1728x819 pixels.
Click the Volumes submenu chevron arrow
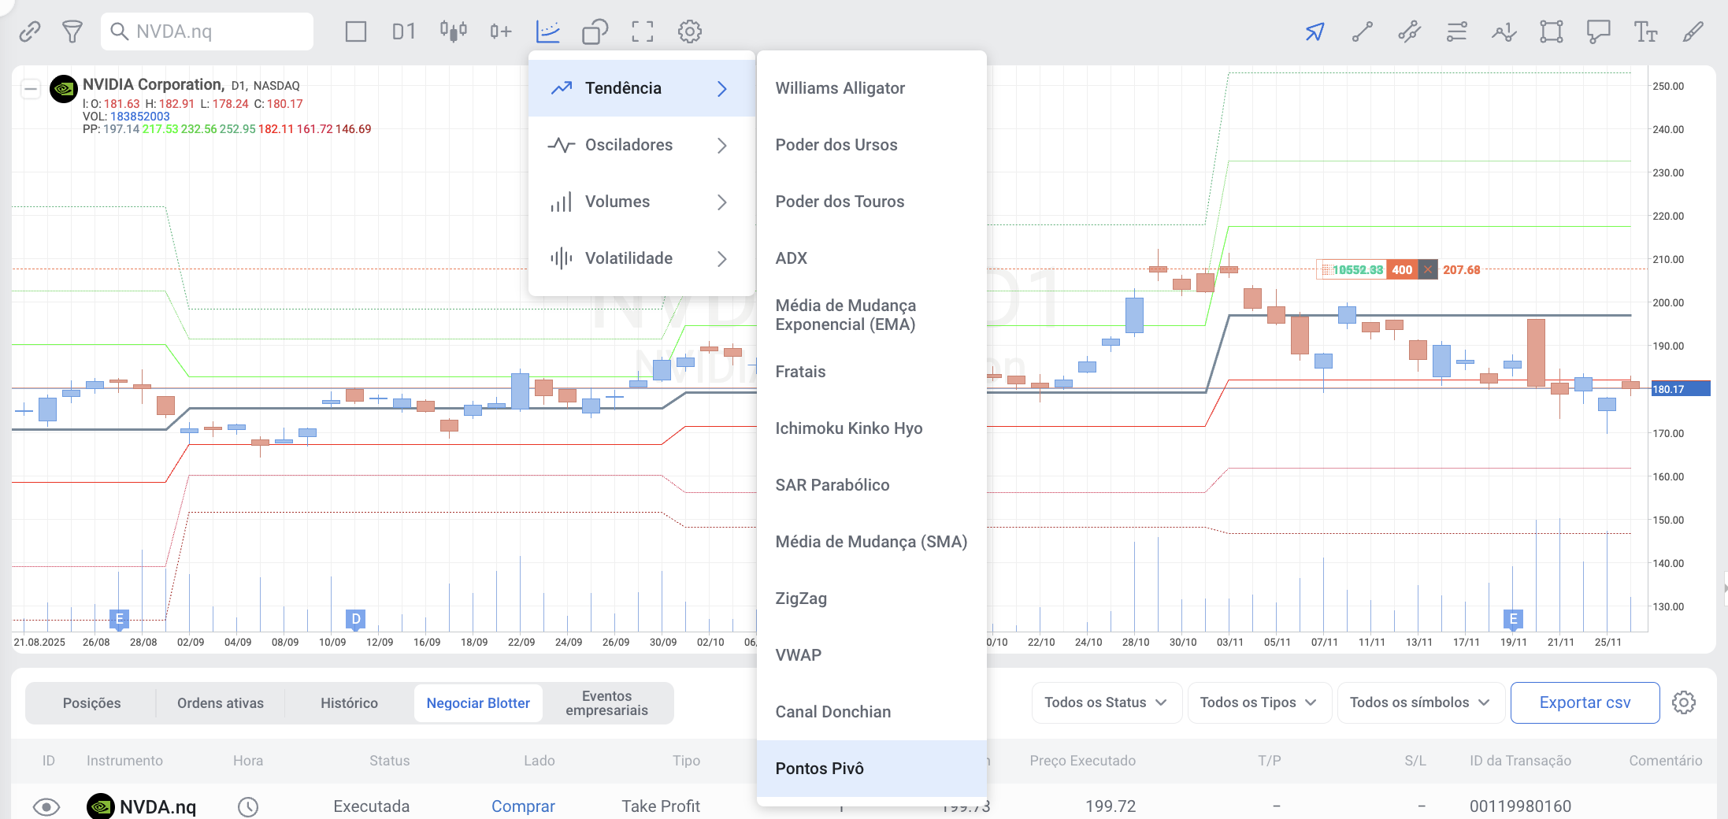(722, 202)
